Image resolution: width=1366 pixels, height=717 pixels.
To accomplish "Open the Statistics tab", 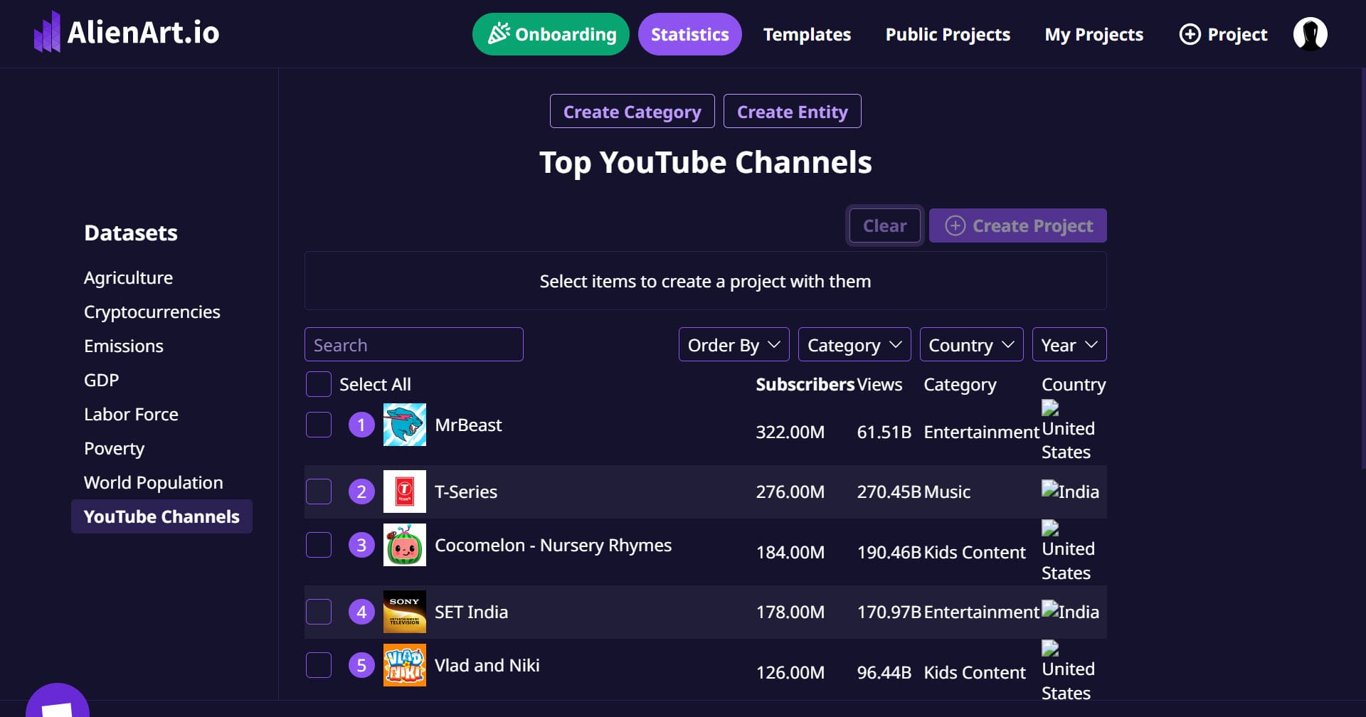I will [690, 34].
